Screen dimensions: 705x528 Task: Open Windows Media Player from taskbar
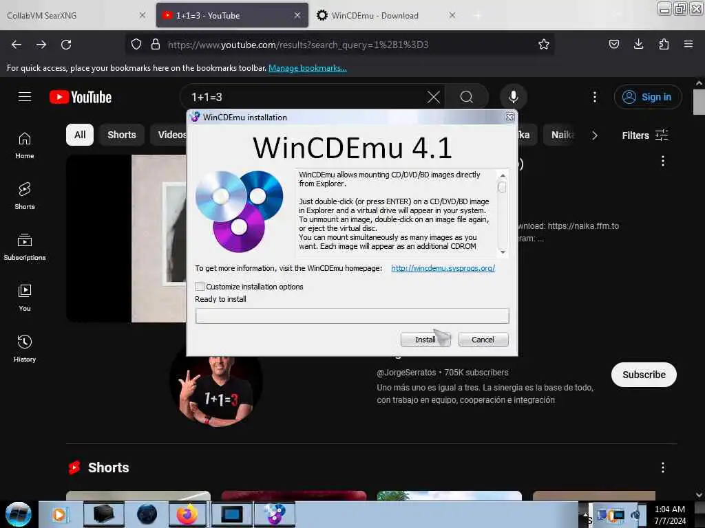pos(59,514)
